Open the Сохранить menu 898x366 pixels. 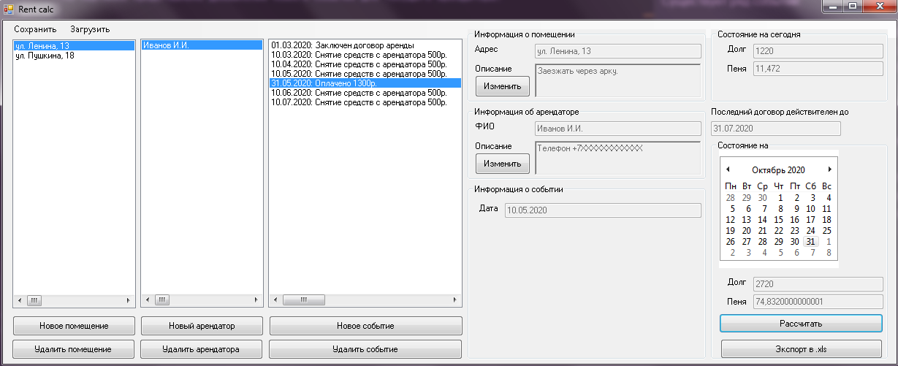click(35, 29)
